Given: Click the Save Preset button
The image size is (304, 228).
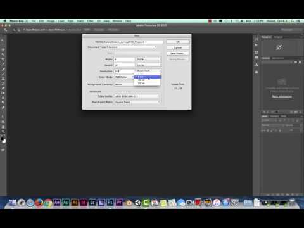Looking at the screenshot, I should coord(178,53).
